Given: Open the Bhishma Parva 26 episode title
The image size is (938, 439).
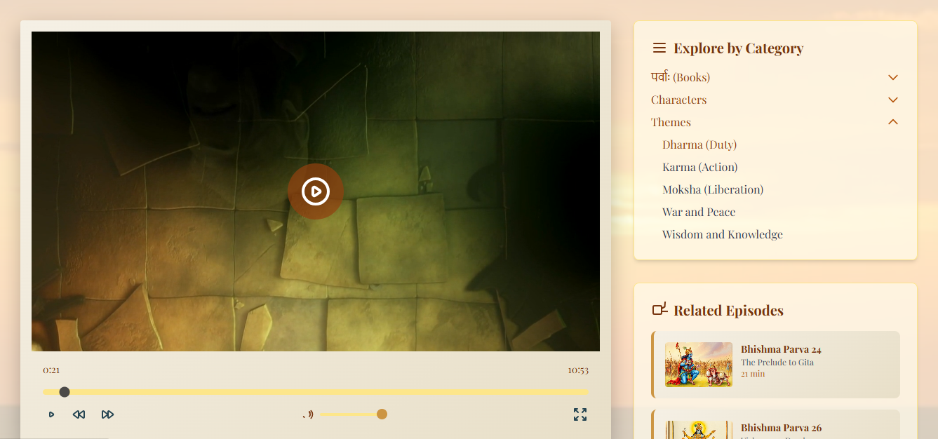Looking at the screenshot, I should point(781,428).
